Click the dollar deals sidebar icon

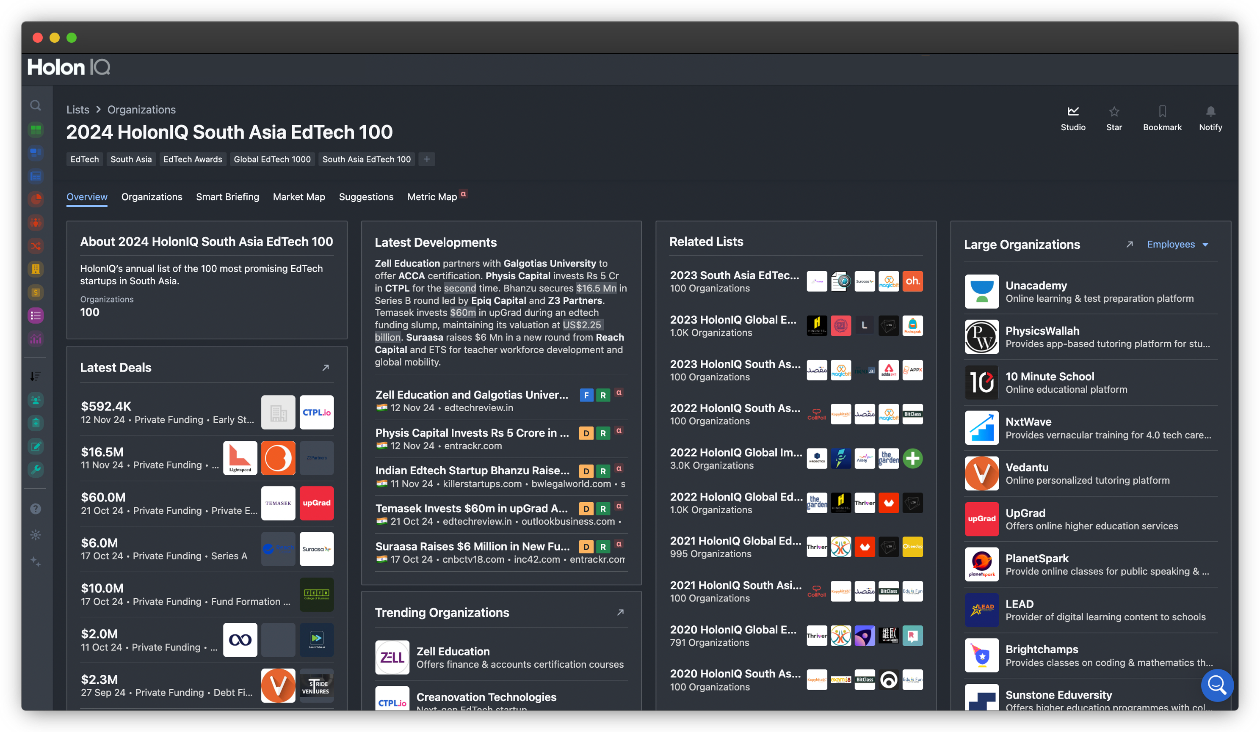point(36,292)
